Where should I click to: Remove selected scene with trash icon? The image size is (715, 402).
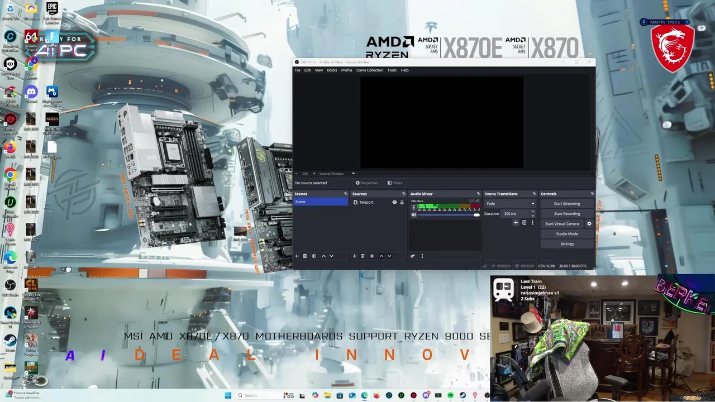(x=304, y=256)
